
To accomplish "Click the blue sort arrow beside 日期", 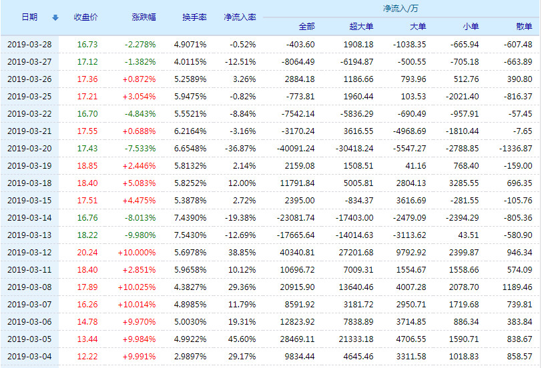I will [55, 17].
